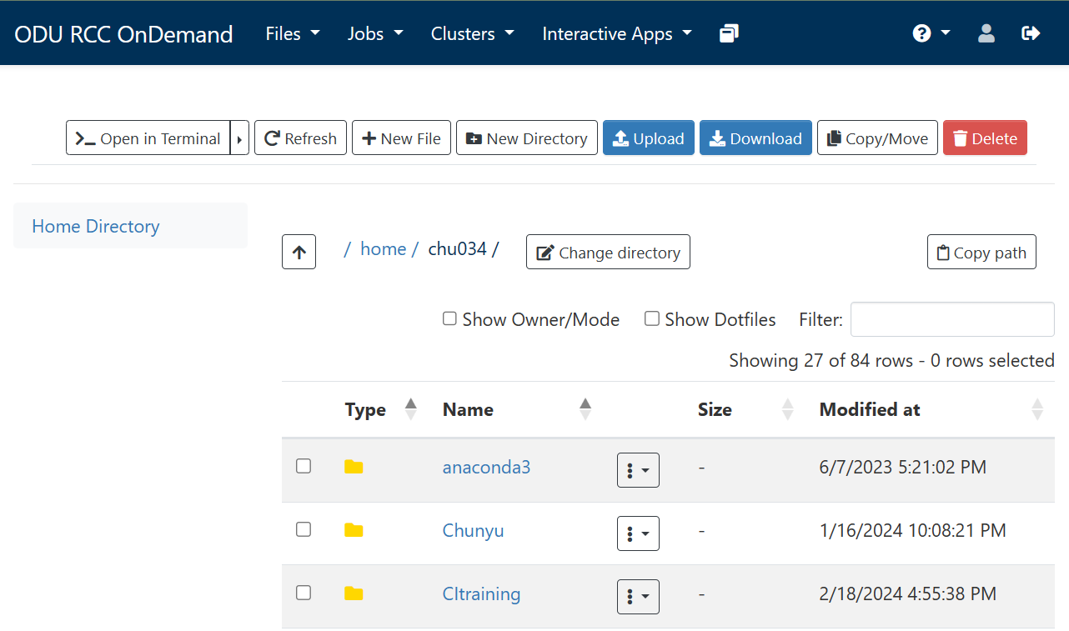The width and height of the screenshot is (1069, 631).
Task: Expand the Open in Terminal arrow dropdown
Action: pos(239,138)
